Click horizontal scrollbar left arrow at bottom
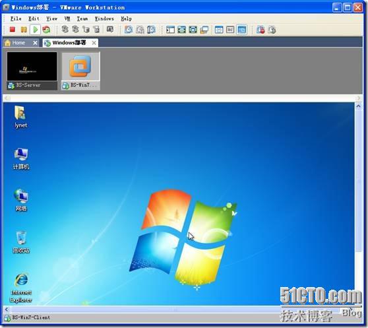 click(7, 310)
